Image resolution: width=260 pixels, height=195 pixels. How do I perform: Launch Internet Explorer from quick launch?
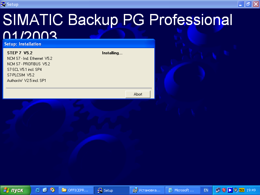tap(37, 190)
